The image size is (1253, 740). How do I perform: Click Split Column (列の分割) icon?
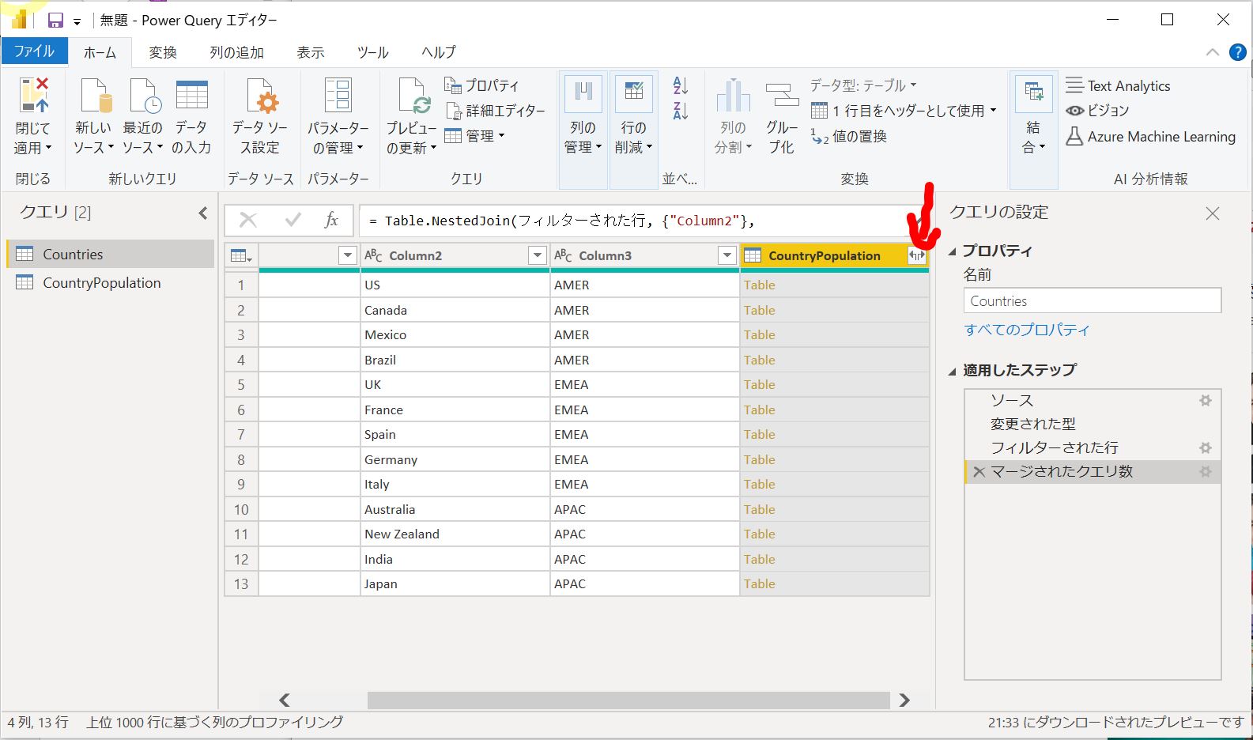(733, 96)
